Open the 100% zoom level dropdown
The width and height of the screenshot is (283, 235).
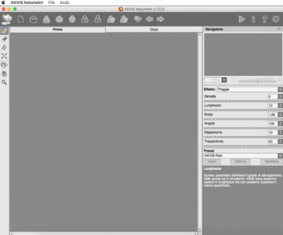point(224,80)
